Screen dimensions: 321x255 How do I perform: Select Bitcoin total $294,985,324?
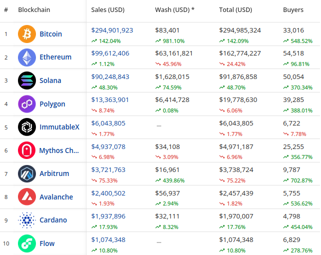click(x=240, y=30)
